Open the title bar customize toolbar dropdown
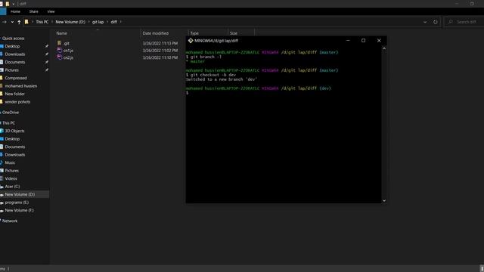 pos(14,4)
